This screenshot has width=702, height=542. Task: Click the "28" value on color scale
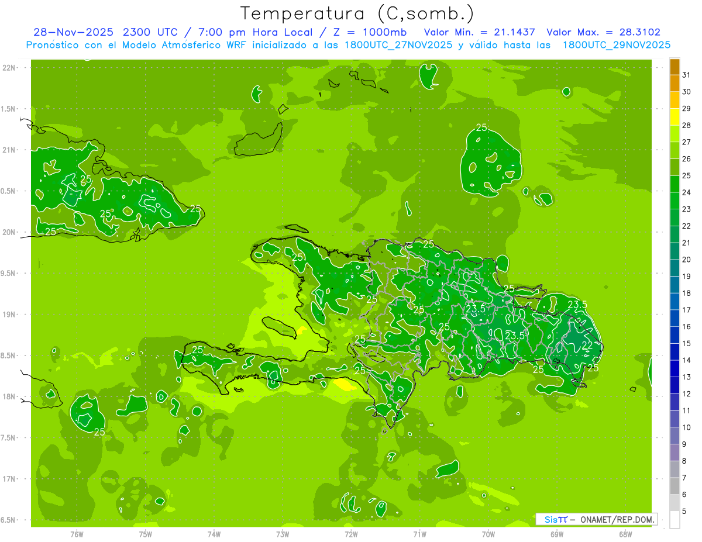click(x=687, y=126)
